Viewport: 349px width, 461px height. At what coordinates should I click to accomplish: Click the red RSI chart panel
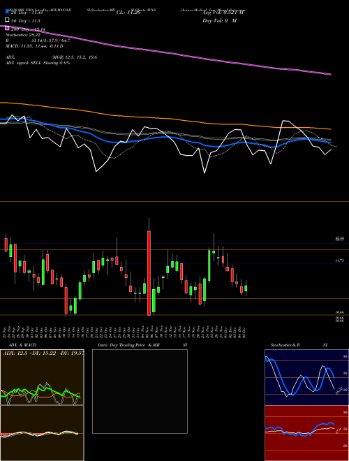(x=306, y=433)
